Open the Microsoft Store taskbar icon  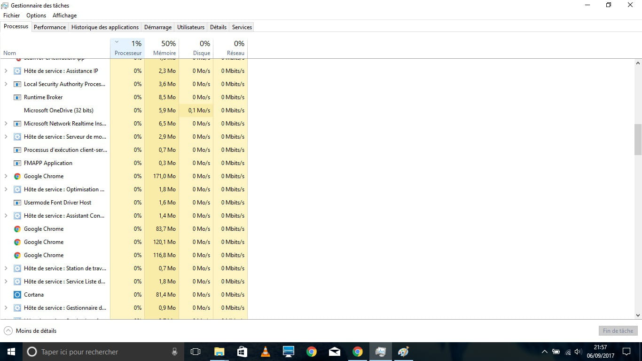[242, 352]
